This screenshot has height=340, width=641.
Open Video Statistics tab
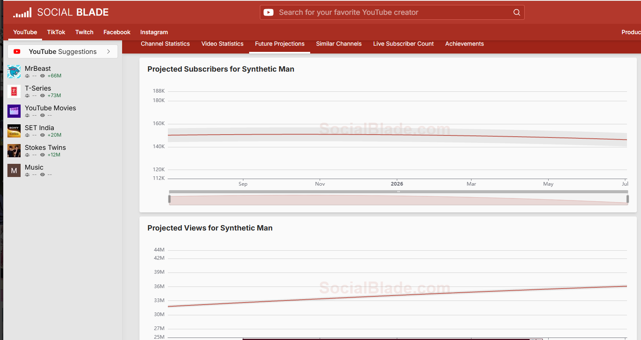click(222, 44)
